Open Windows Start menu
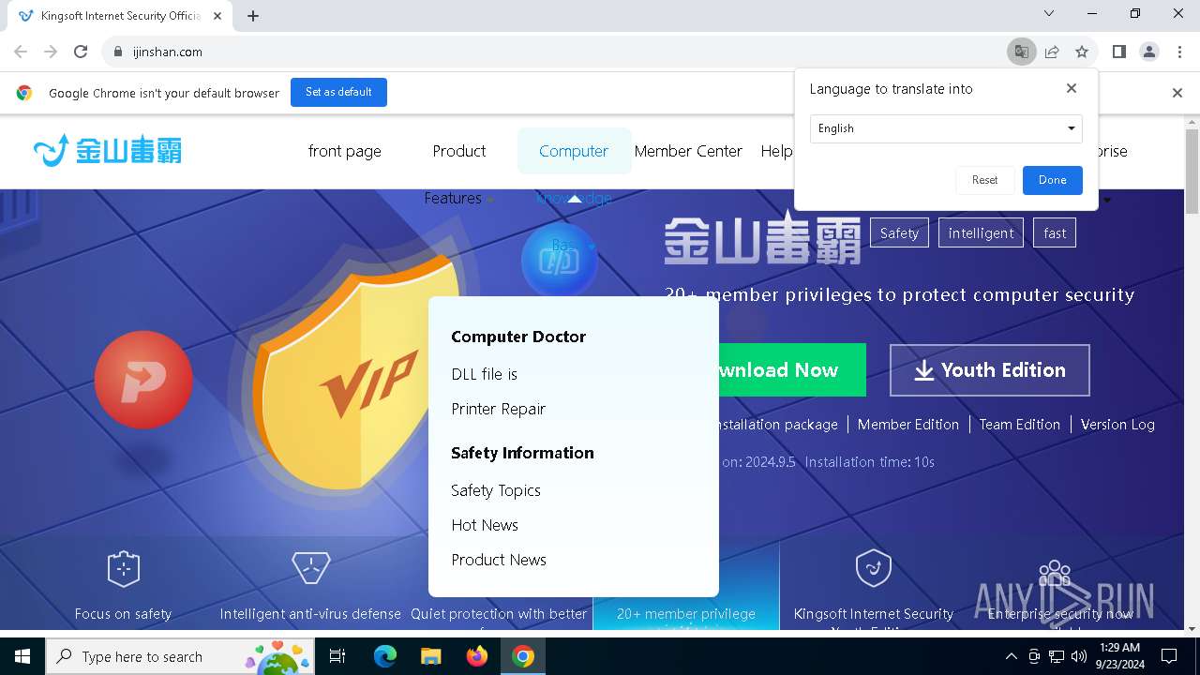Screen dimensions: 1200x675 (22, 656)
